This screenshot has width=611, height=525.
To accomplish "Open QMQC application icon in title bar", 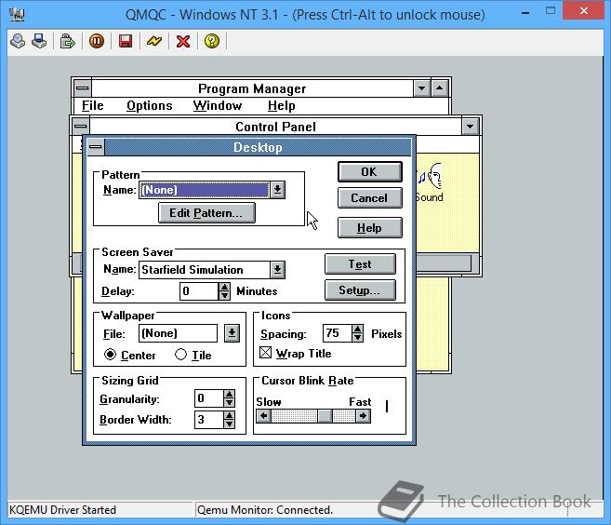I will click(x=17, y=15).
